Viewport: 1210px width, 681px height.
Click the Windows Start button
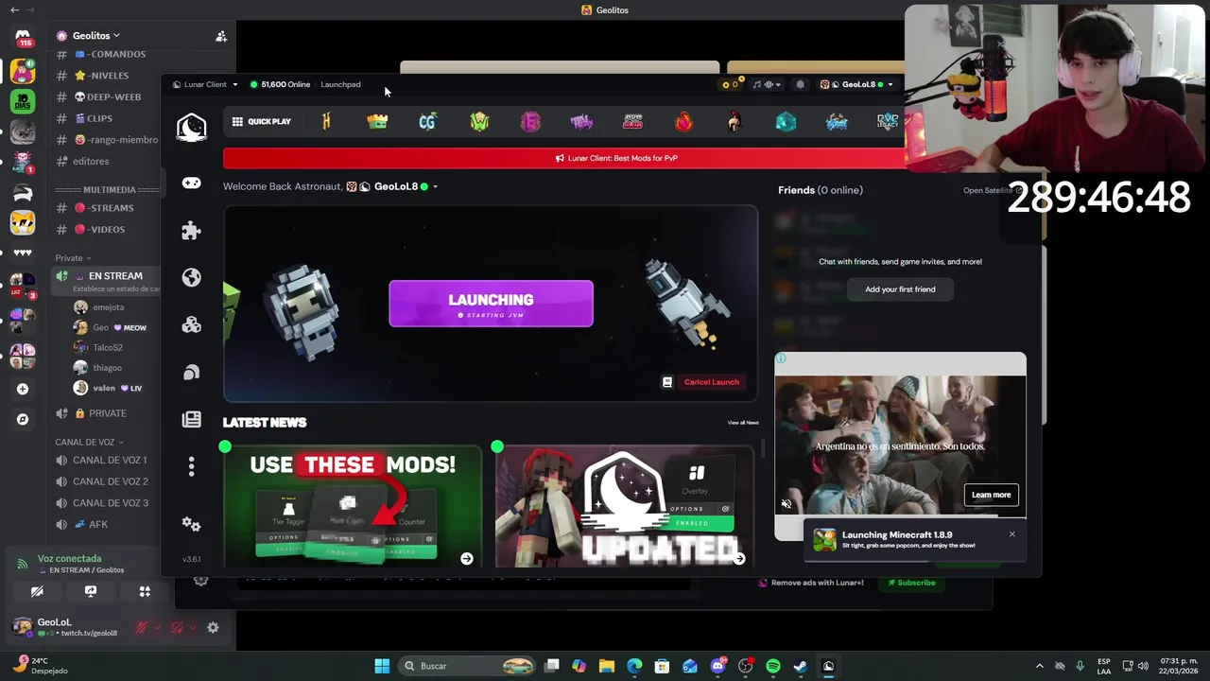[x=382, y=666]
